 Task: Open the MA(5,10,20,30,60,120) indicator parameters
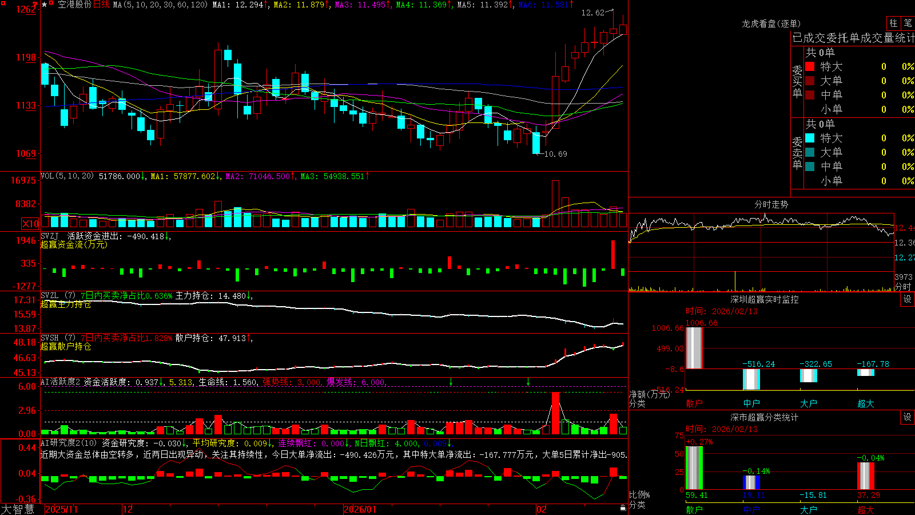[160, 5]
